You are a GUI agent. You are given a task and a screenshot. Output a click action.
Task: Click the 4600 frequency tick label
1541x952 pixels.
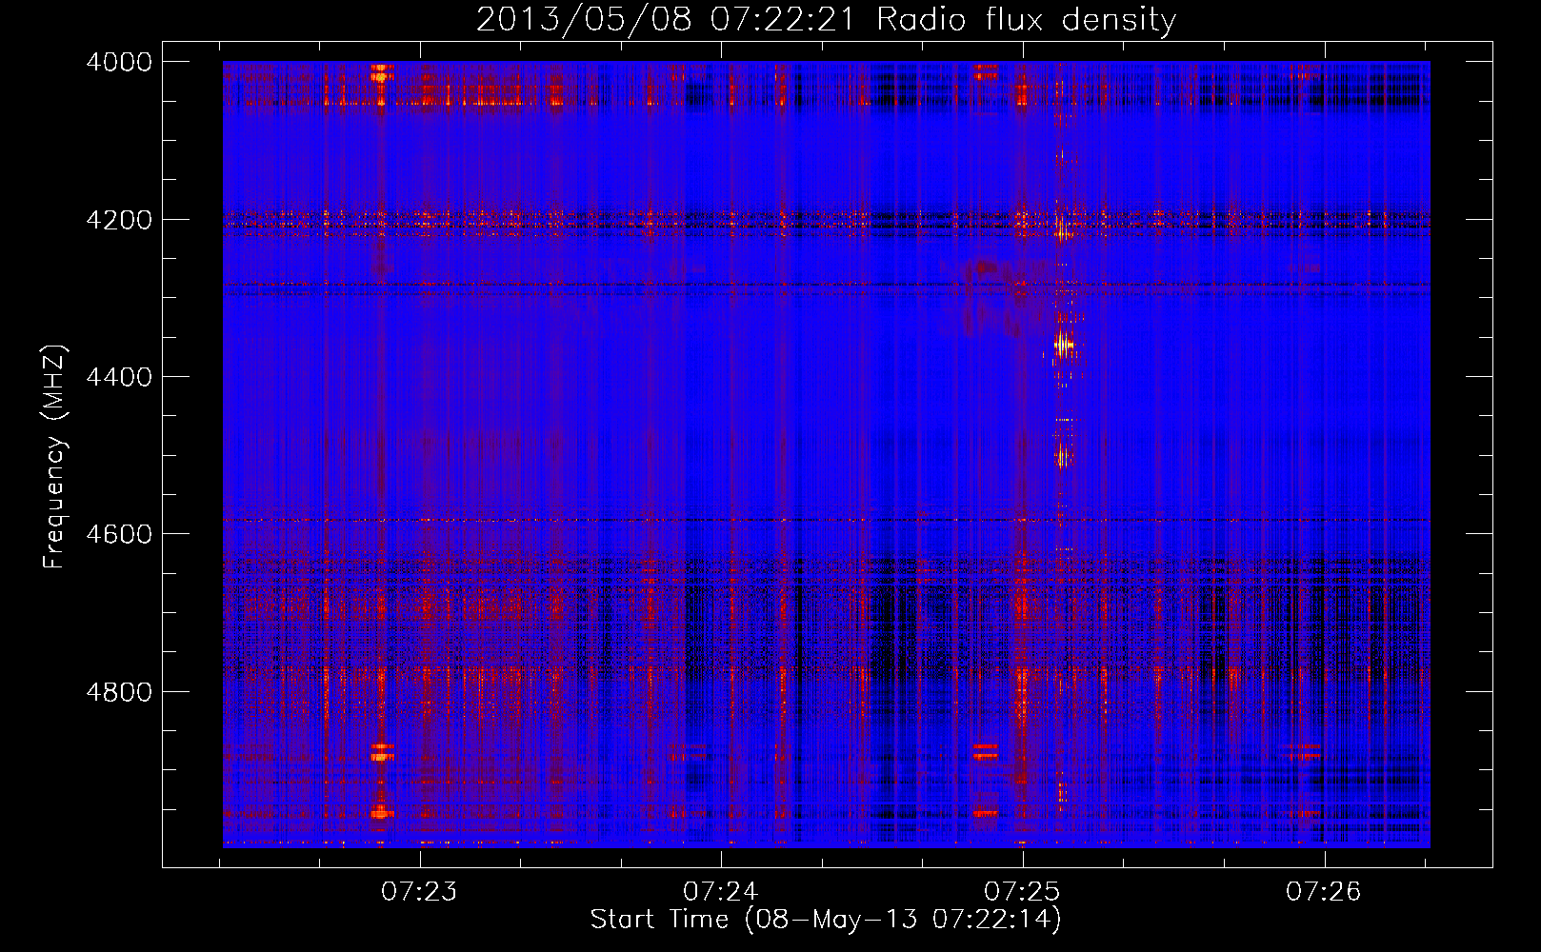pos(119,534)
